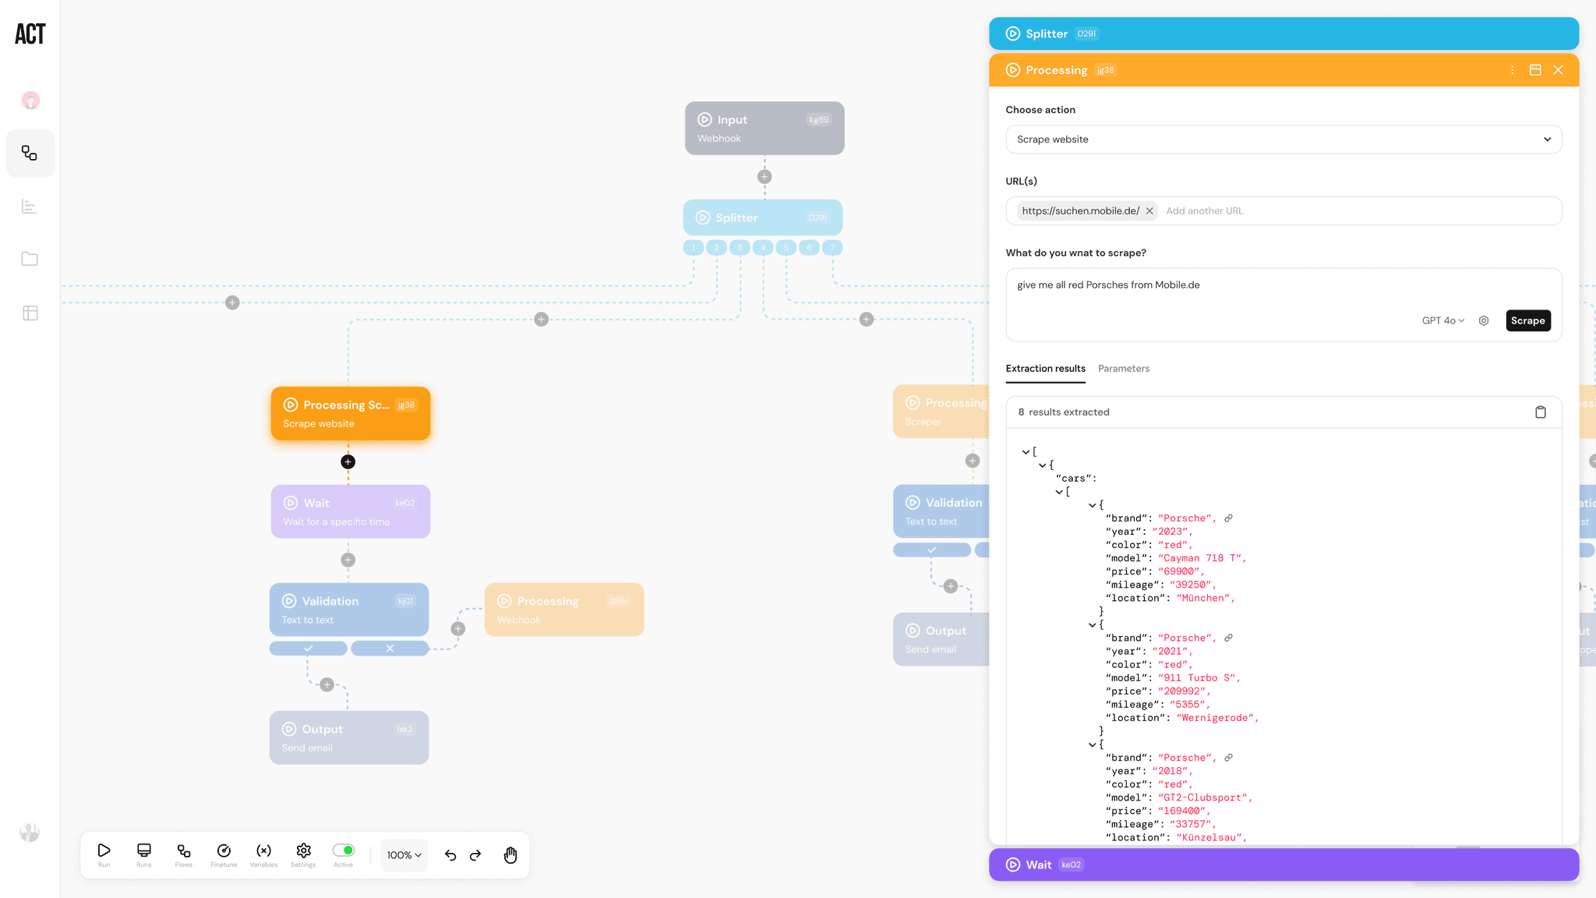The height and width of the screenshot is (898, 1596).
Task: Open the Runs toolbar icon
Action: click(144, 850)
